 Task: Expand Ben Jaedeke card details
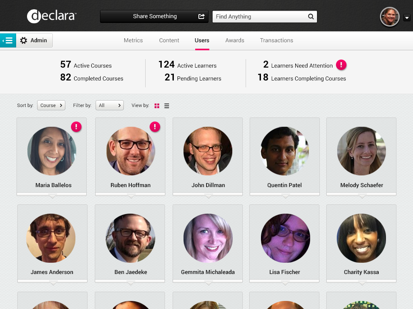tap(130, 282)
